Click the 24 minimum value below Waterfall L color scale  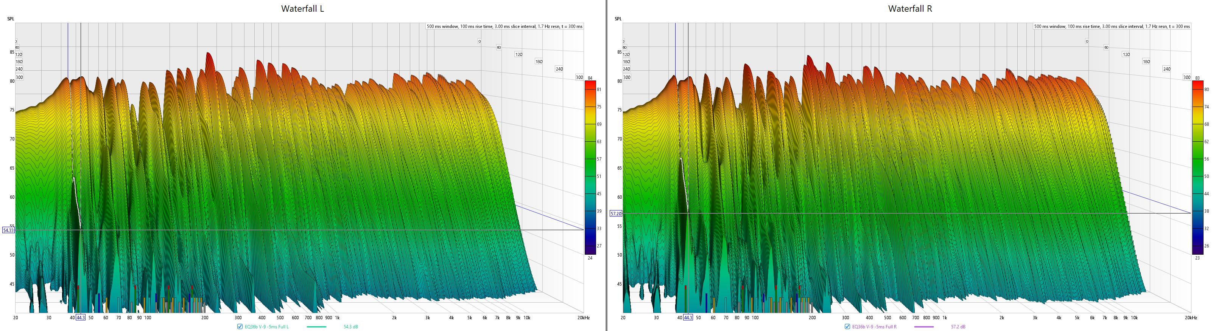(590, 258)
